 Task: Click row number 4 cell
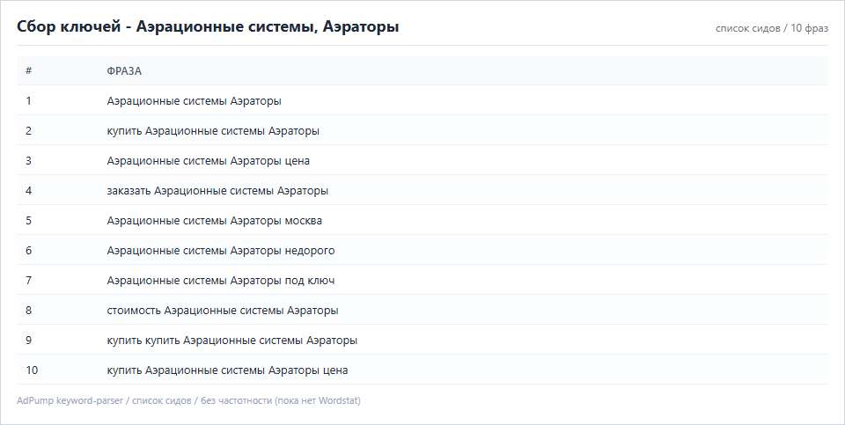click(28, 191)
